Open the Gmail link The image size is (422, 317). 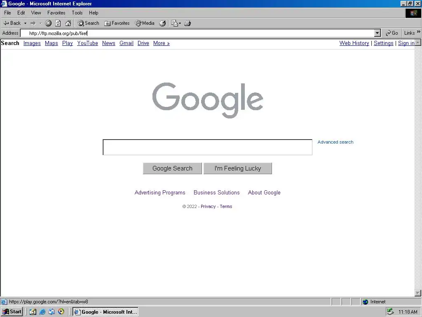point(127,43)
